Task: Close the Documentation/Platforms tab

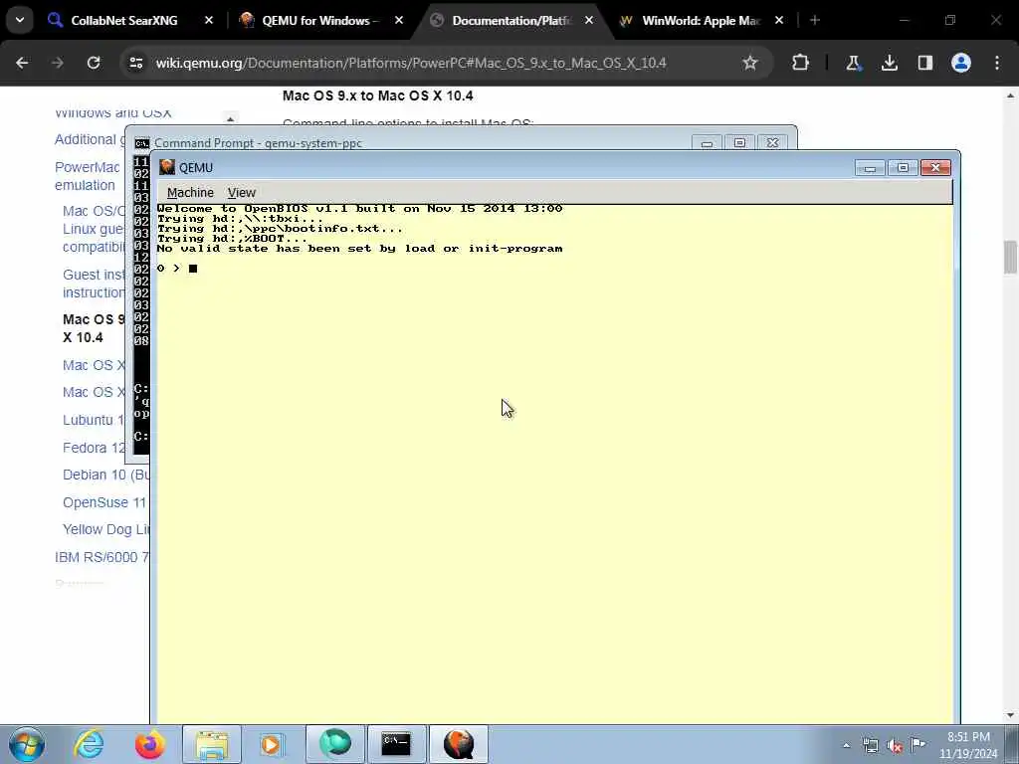Action: [x=589, y=20]
